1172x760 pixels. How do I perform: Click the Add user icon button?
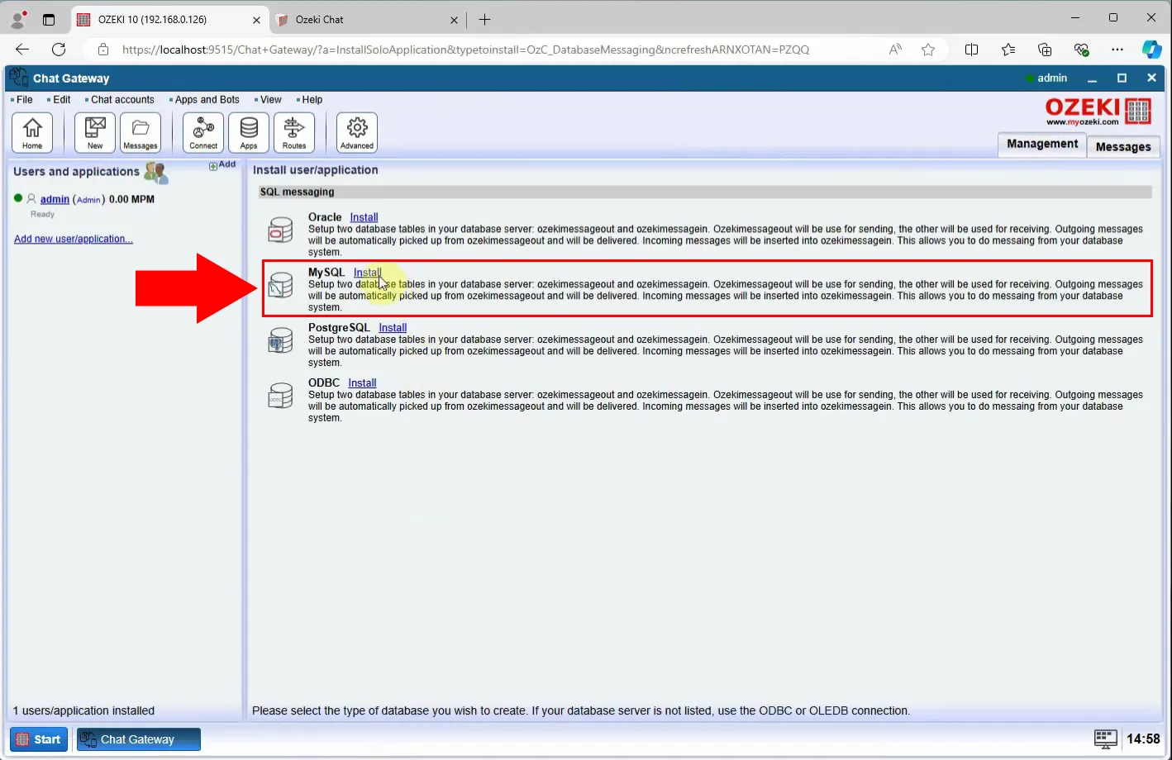pos(222,165)
